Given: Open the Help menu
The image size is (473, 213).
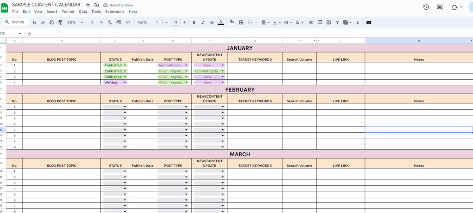Looking at the screenshot, I should coord(133,12).
